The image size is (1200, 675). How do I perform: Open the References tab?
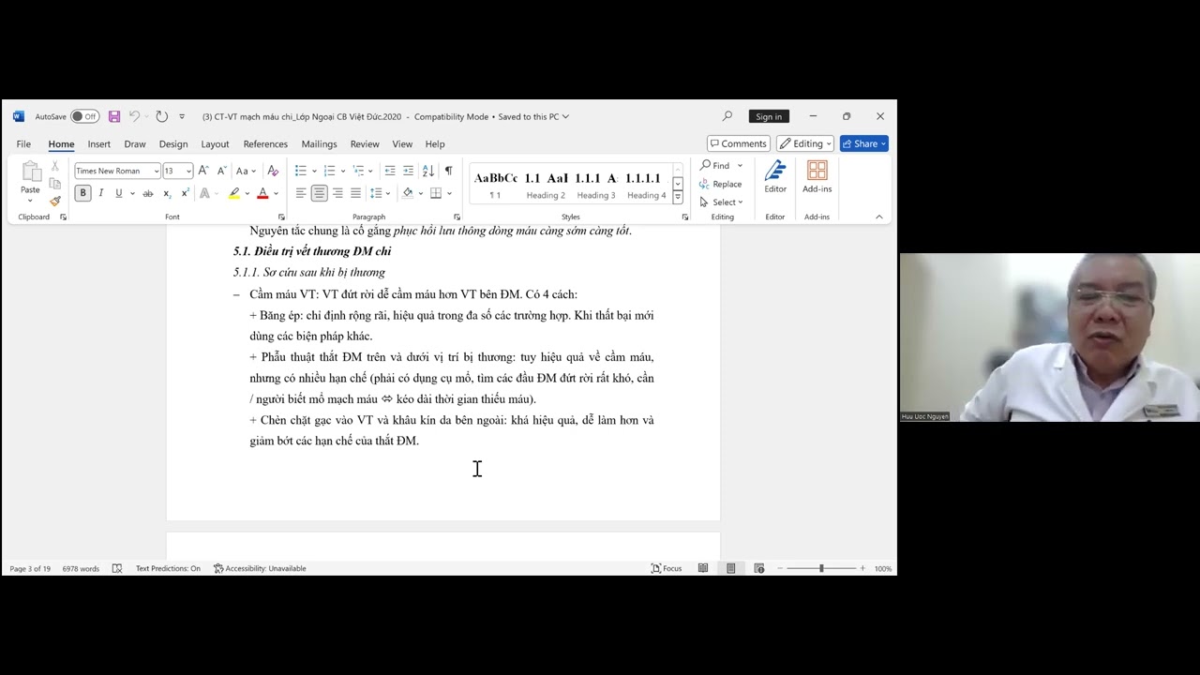click(265, 143)
